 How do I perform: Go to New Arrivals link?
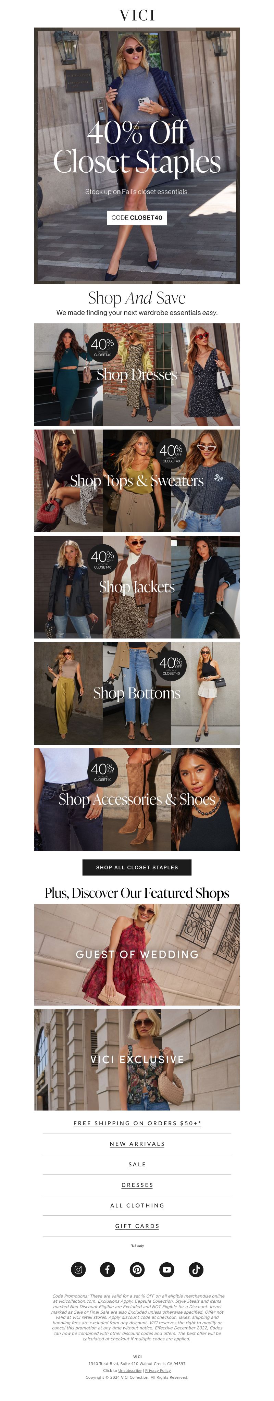137,1144
